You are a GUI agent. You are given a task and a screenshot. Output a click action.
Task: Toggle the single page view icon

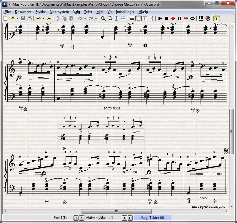coord(138,19)
